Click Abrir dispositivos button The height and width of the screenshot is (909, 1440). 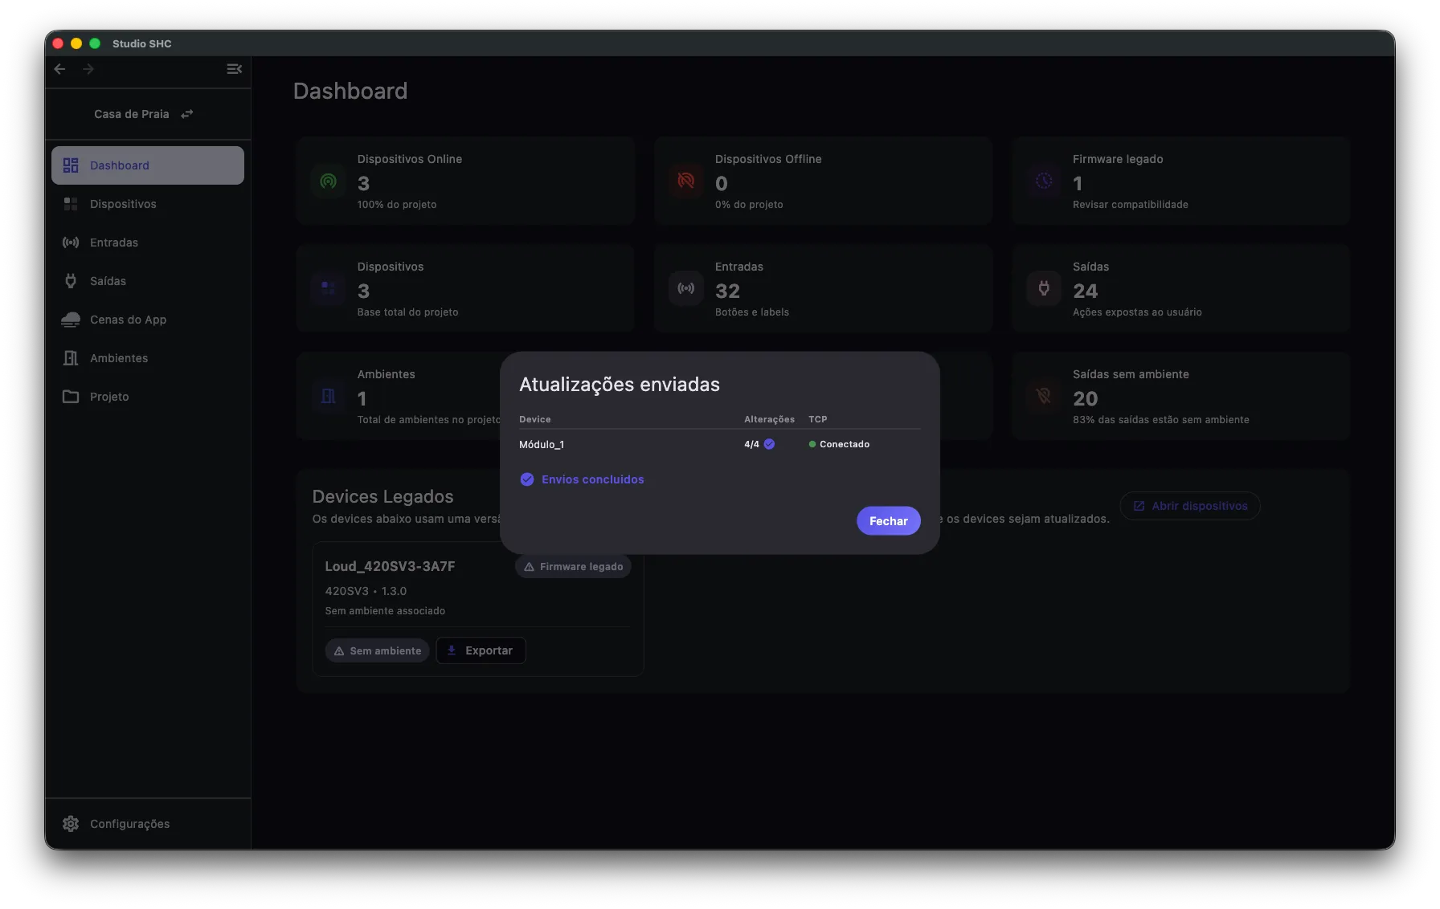(1189, 506)
